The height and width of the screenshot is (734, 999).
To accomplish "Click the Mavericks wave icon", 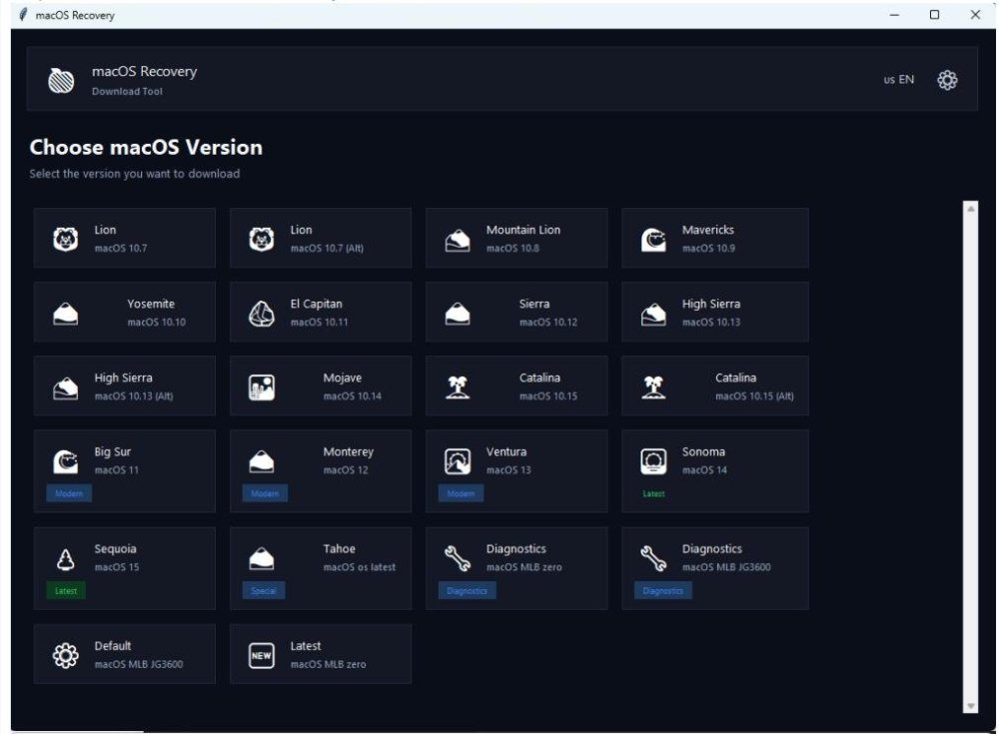I will tap(653, 240).
